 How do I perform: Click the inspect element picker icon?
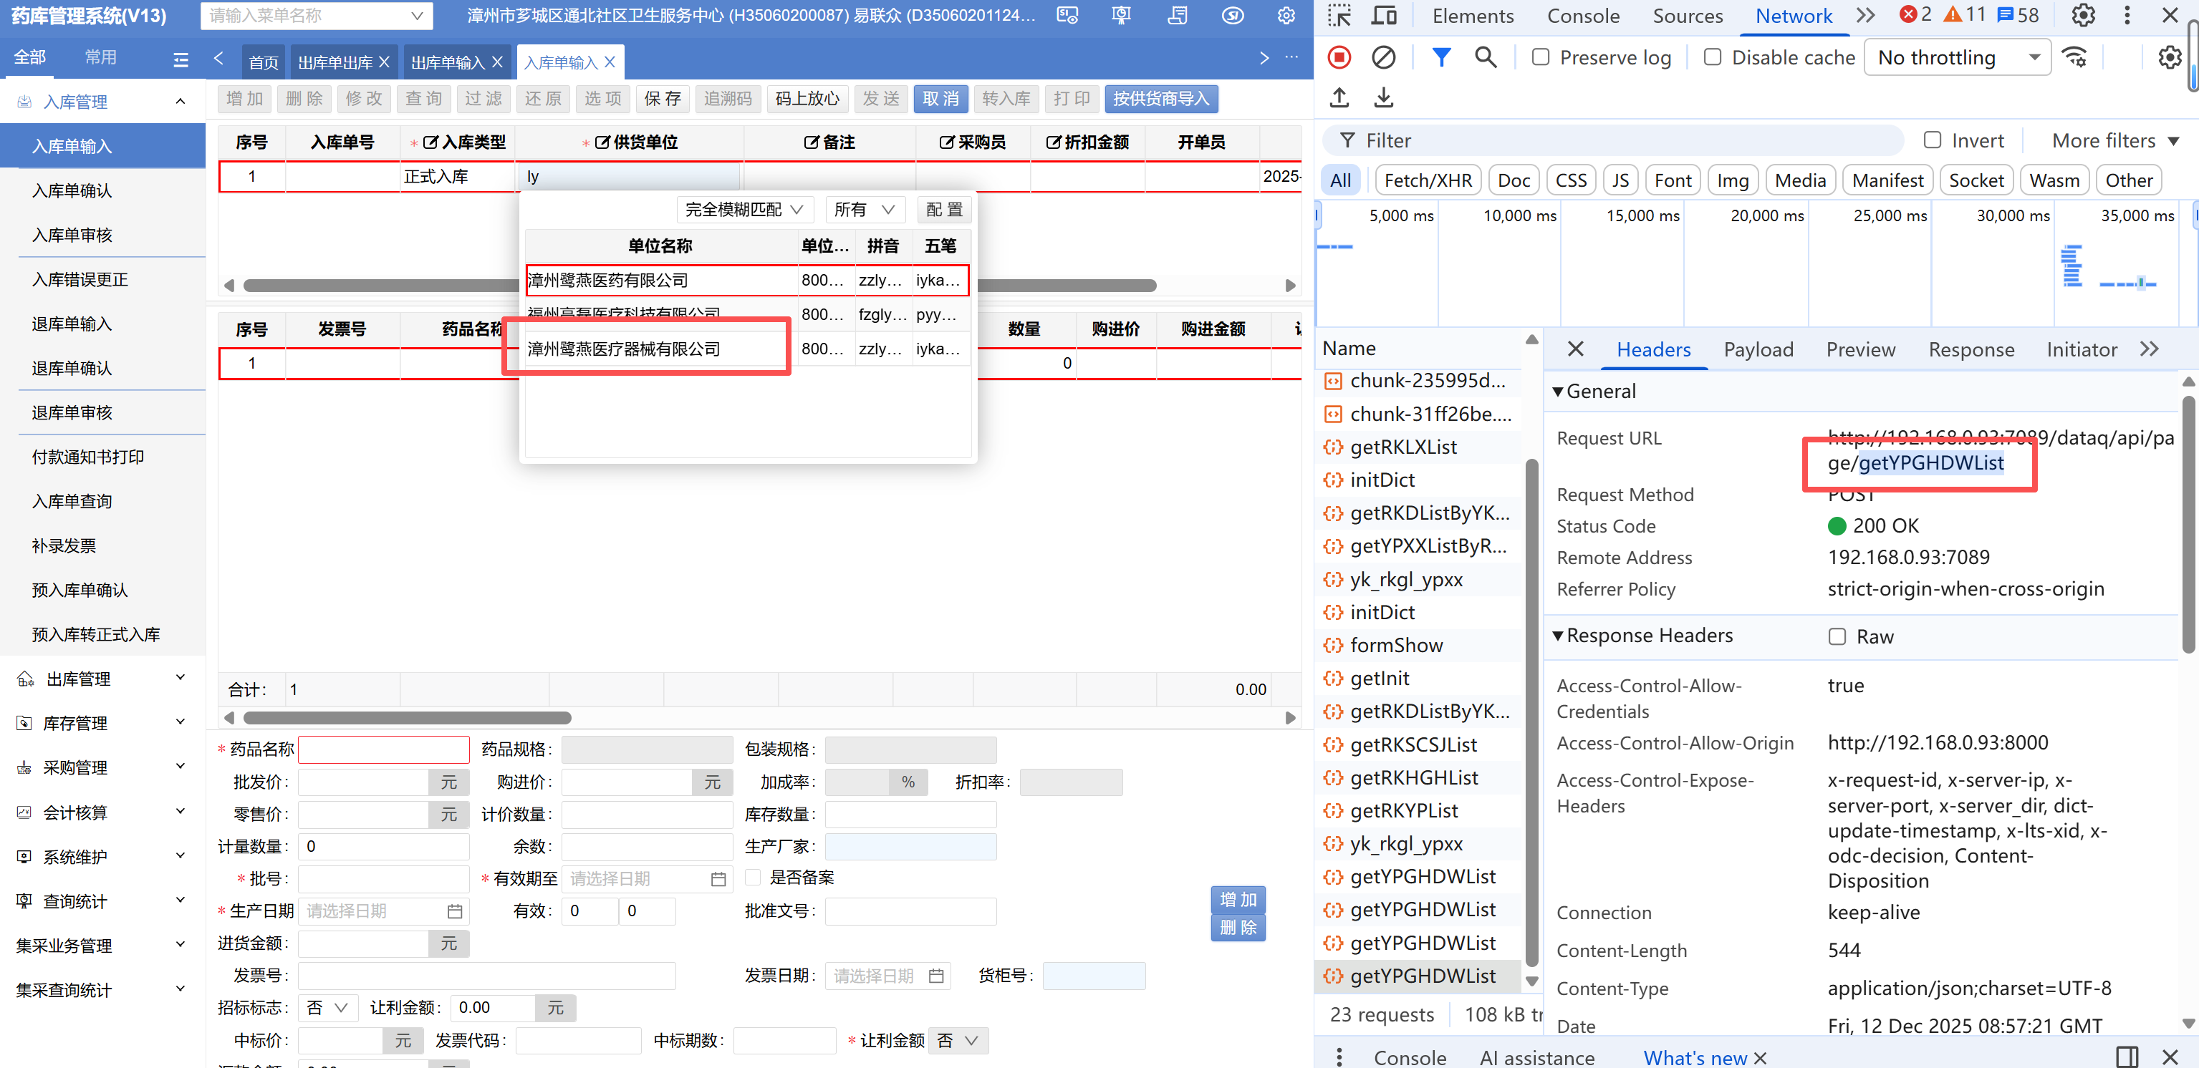pos(1339,15)
